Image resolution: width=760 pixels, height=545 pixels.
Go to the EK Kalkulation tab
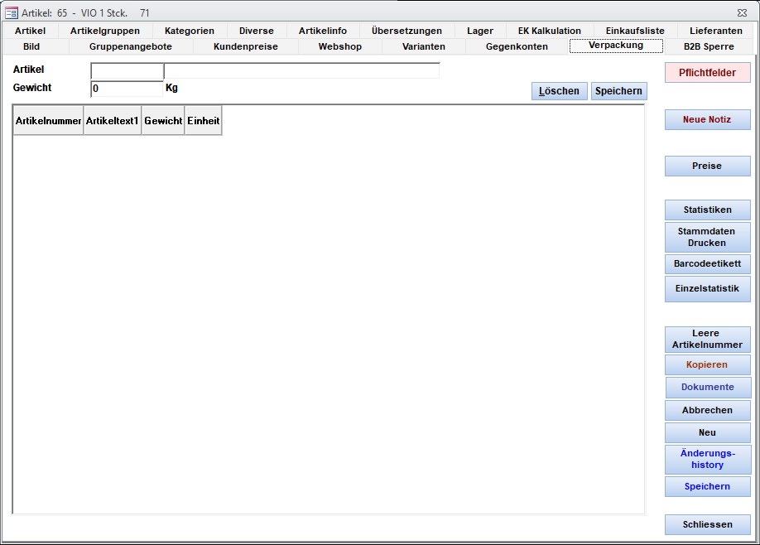[549, 31]
